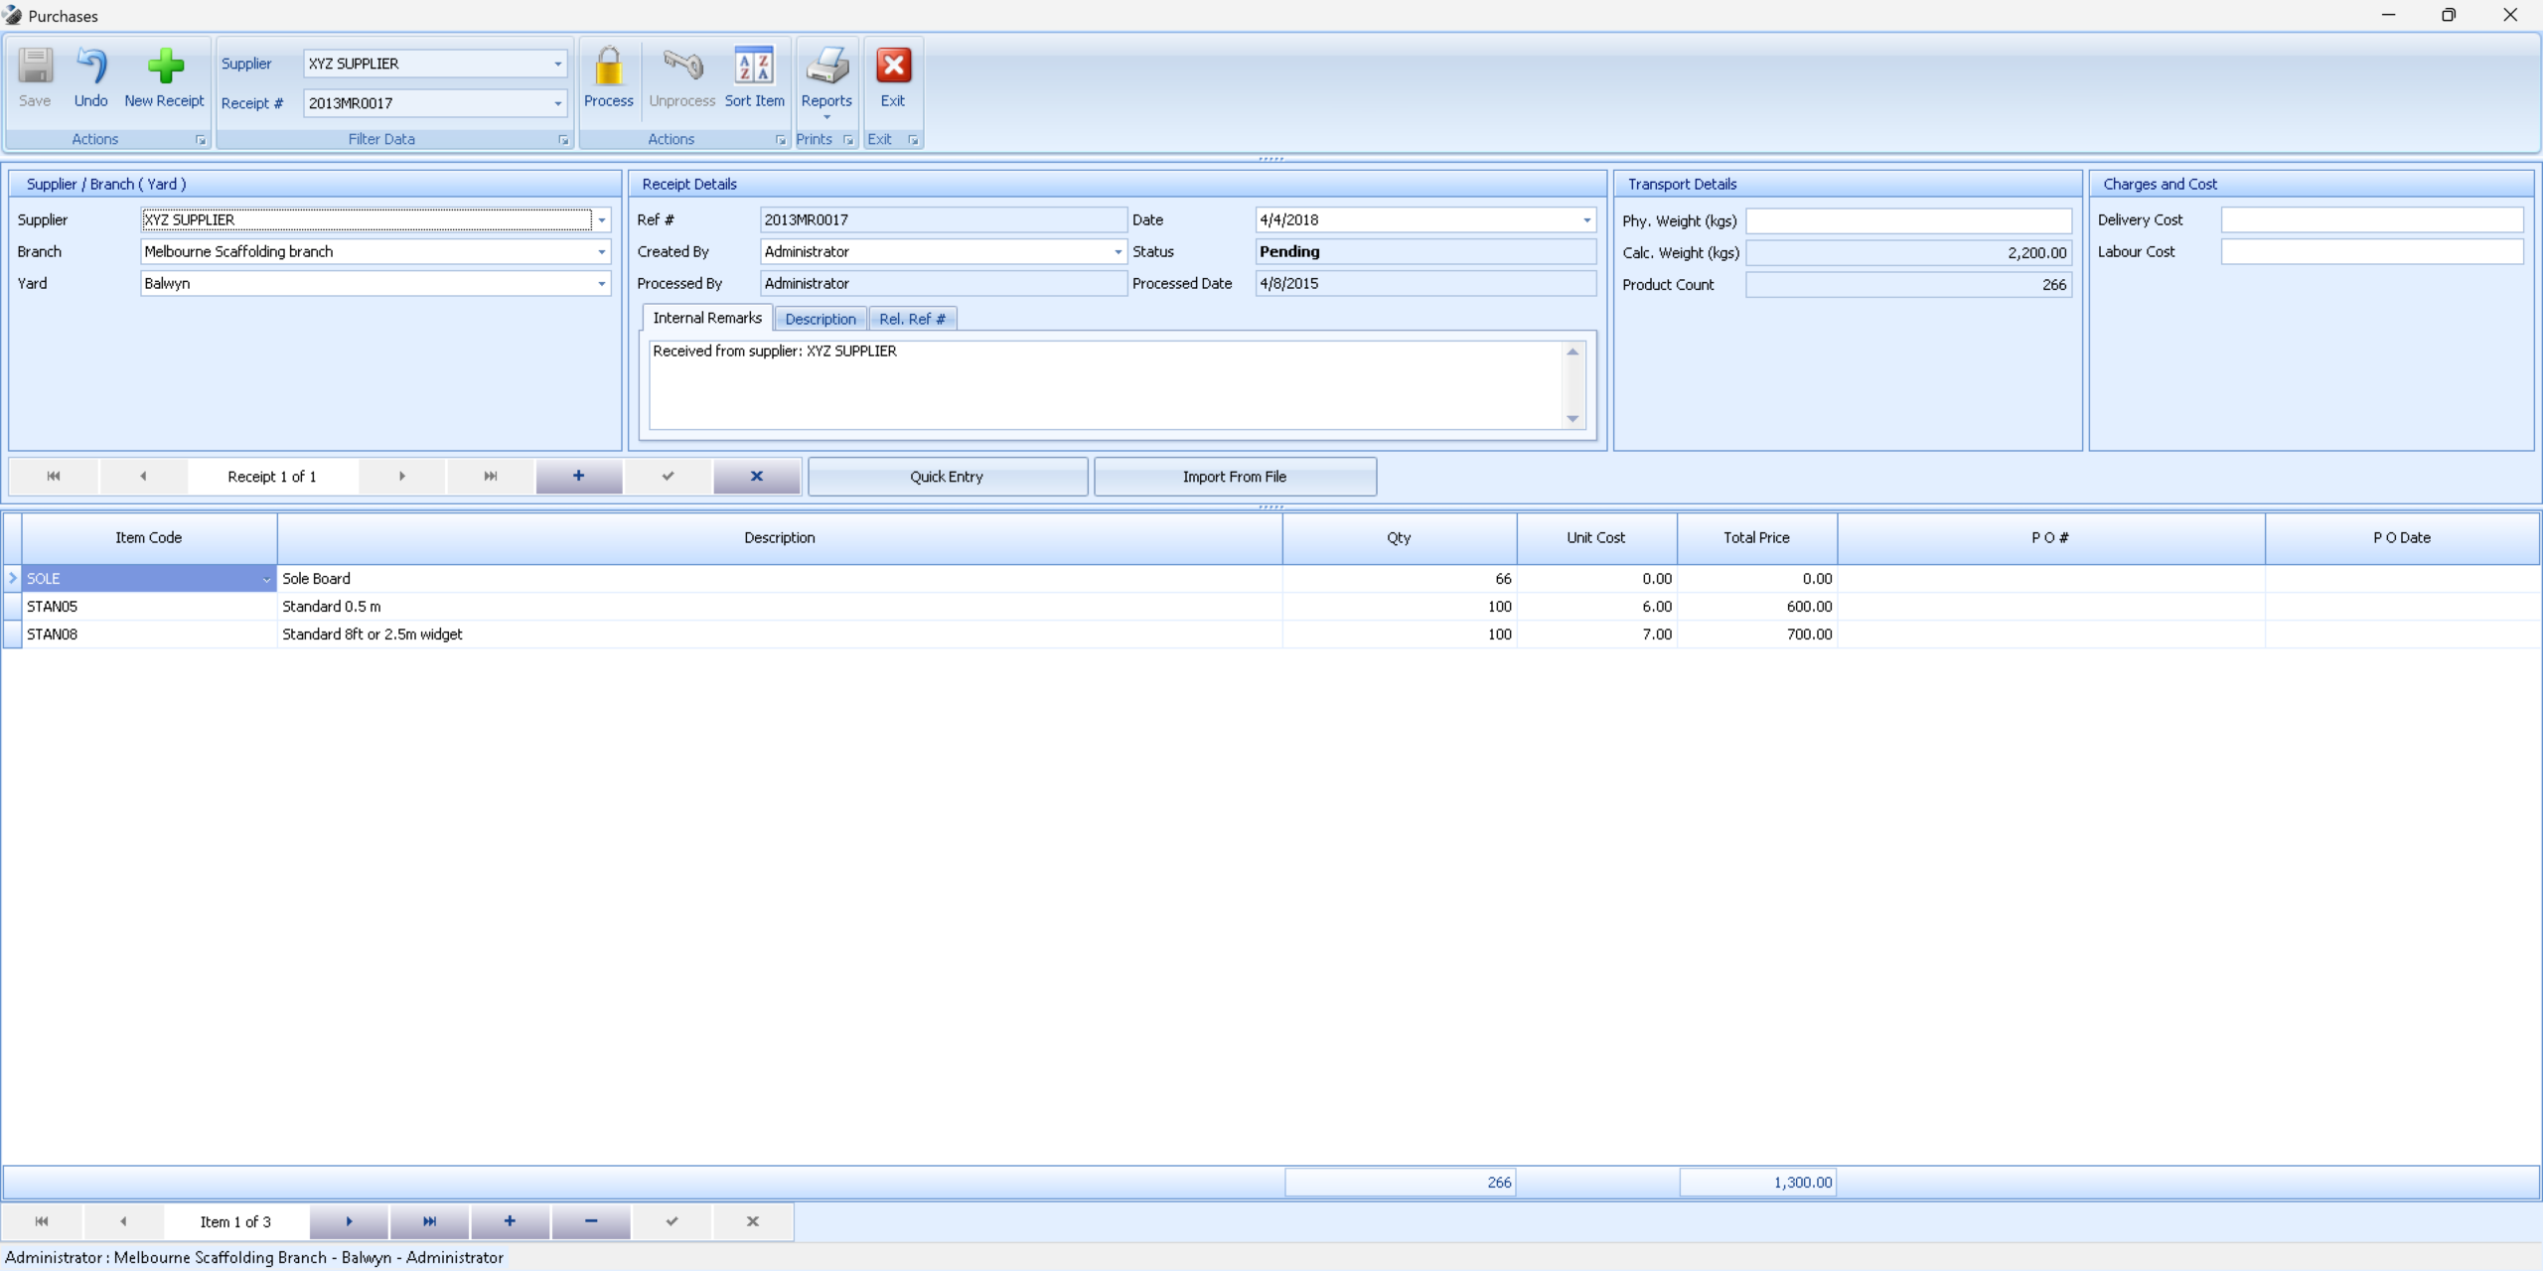Click the Undo arrow icon
Image resolution: width=2543 pixels, height=1271 pixels.
click(90, 68)
